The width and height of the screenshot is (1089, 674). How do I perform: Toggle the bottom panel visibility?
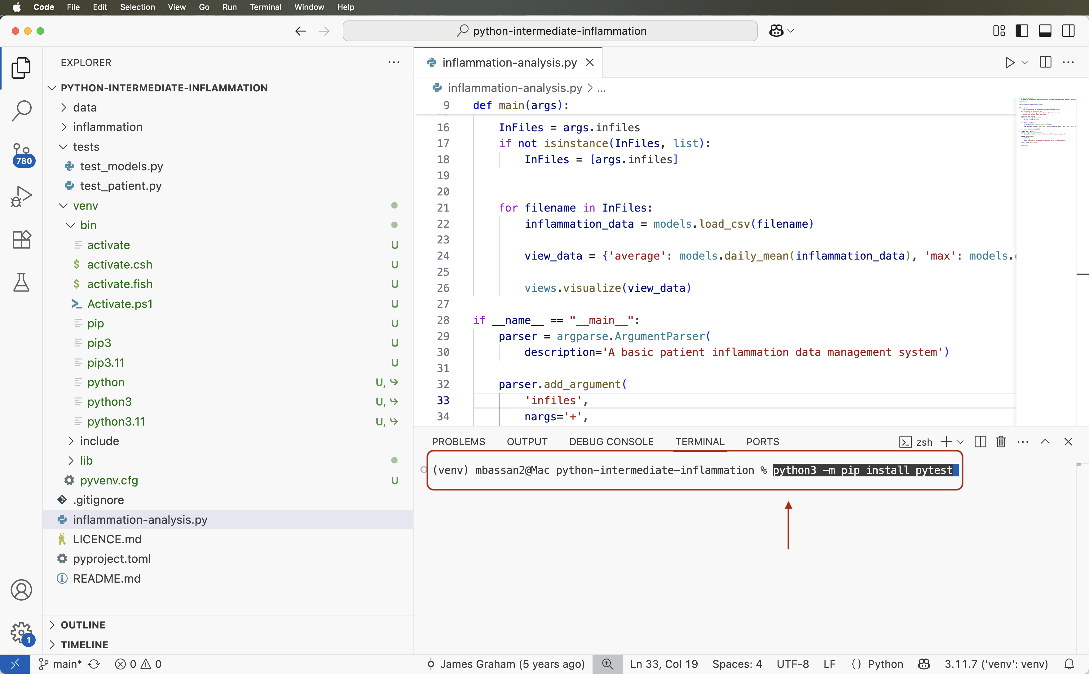(1045, 30)
